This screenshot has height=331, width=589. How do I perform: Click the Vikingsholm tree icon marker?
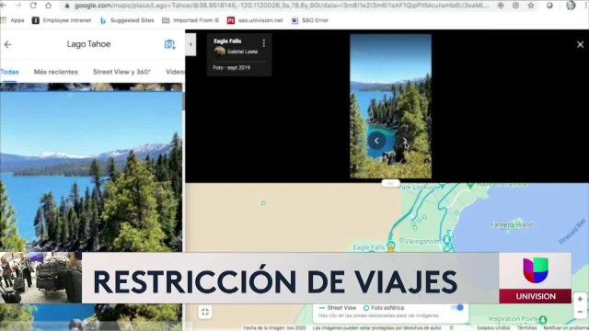(x=447, y=239)
